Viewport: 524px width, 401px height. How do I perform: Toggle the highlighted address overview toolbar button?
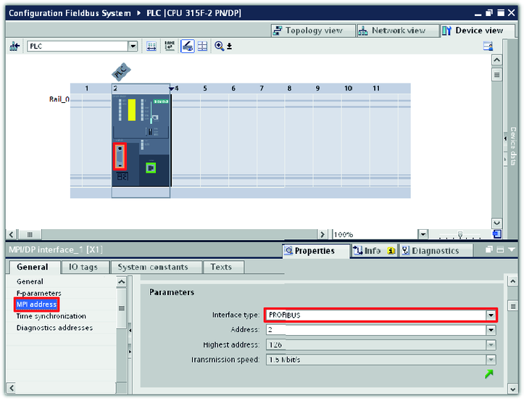pyautogui.click(x=187, y=46)
